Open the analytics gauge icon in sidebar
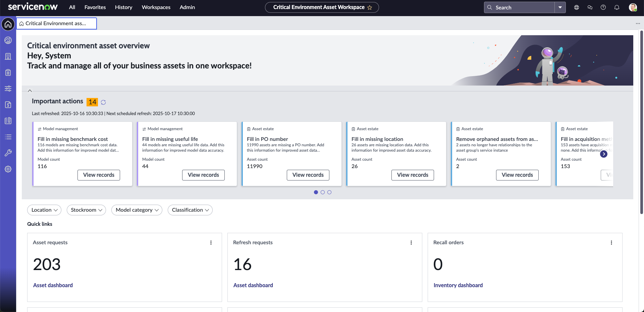Viewport: 644px width, 312px height. click(8, 40)
